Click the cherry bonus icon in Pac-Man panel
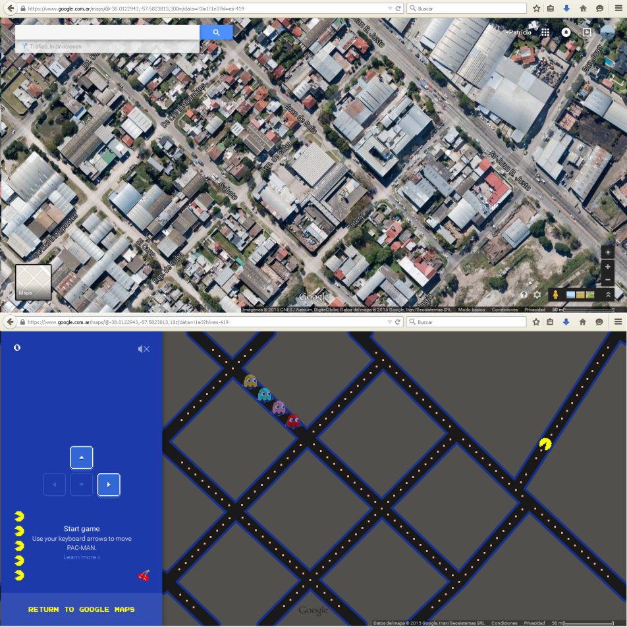 [144, 576]
